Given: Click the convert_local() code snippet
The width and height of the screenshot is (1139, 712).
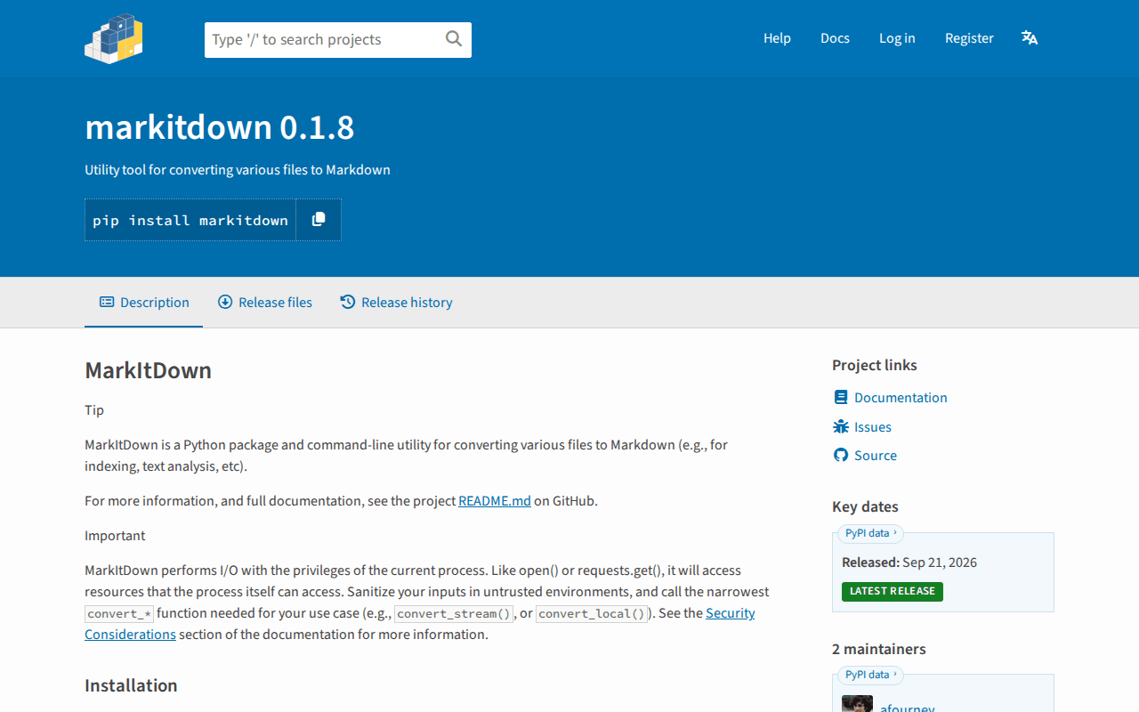Looking at the screenshot, I should click(592, 613).
